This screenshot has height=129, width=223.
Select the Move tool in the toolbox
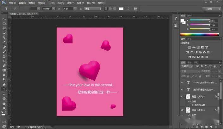pos(4,19)
